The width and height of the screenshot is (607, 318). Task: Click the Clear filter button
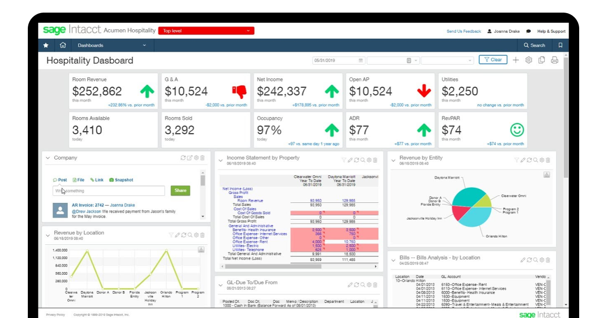493,59
